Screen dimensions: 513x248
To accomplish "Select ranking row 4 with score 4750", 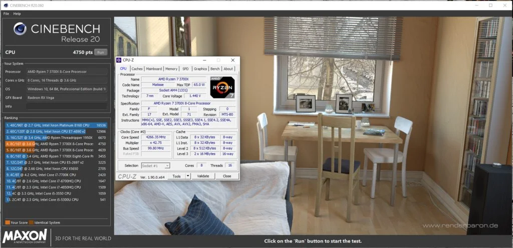I will (56, 144).
